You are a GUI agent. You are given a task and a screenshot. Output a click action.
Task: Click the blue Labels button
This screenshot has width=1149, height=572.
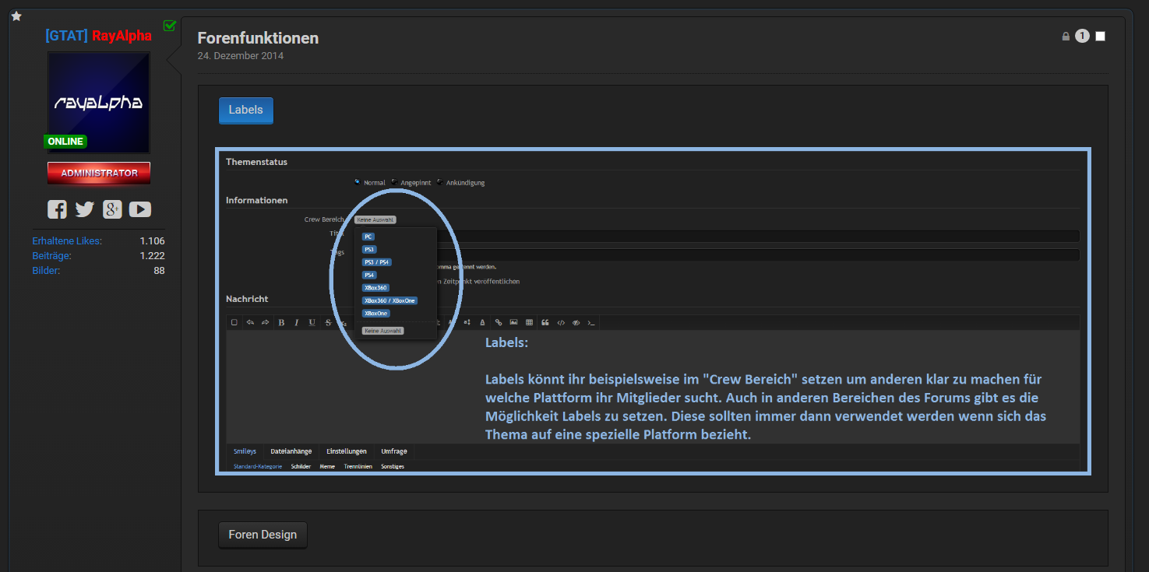click(245, 111)
